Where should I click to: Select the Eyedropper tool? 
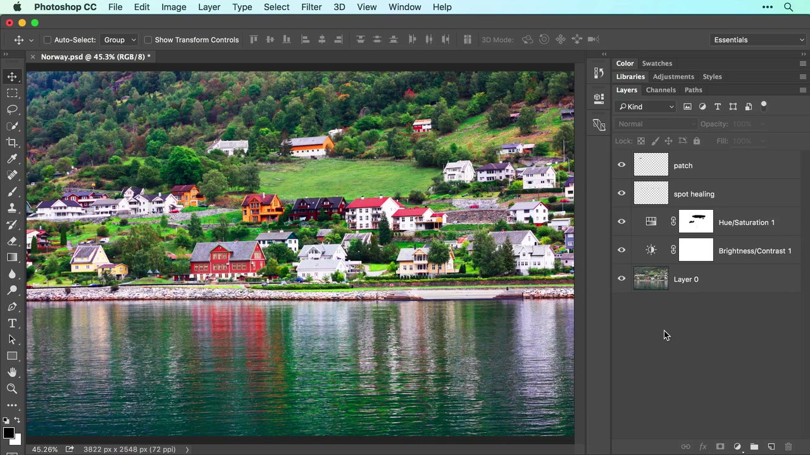click(x=12, y=159)
